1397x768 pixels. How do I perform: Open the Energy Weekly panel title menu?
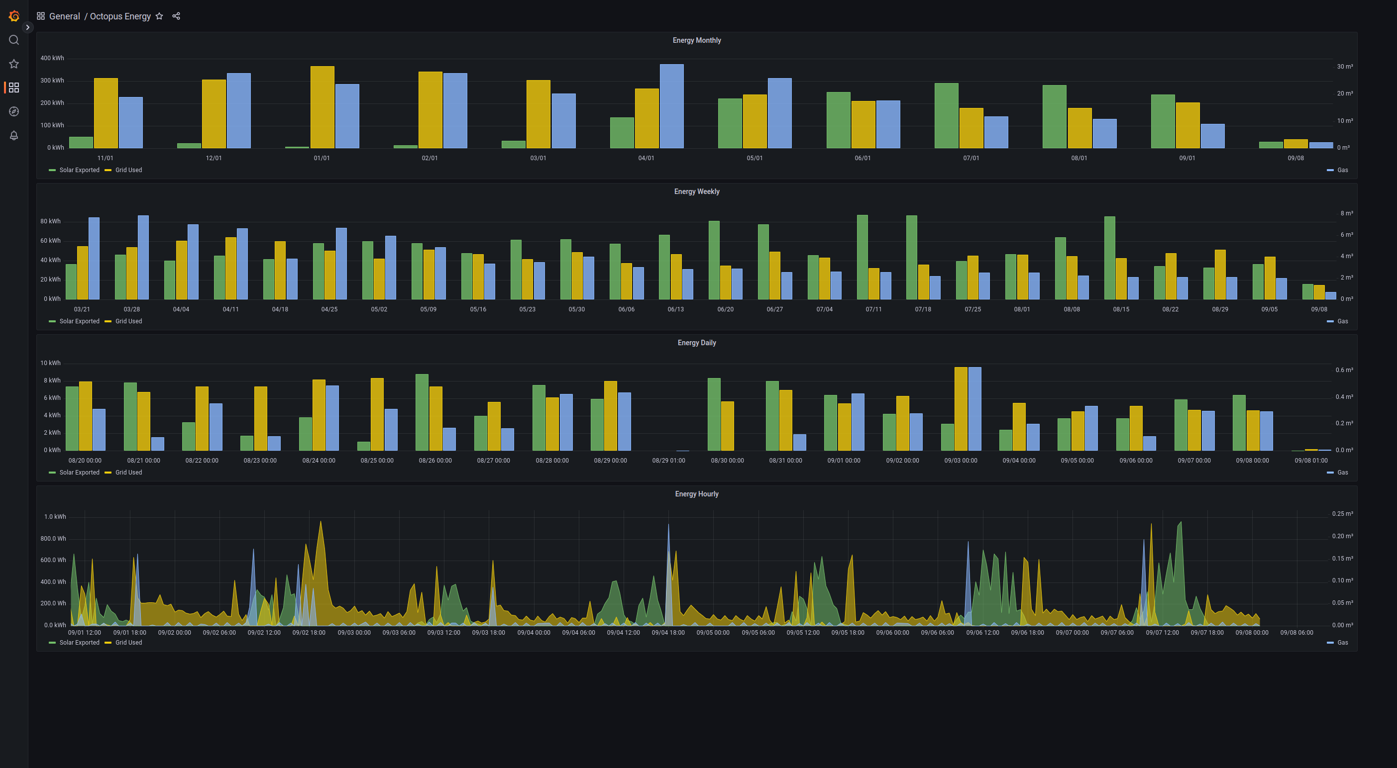[696, 192]
